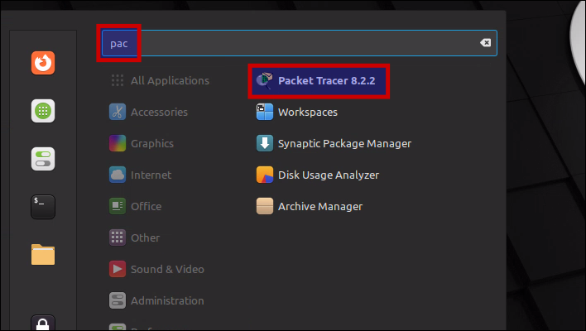Open Workspaces from the results
Image resolution: width=586 pixels, height=331 pixels.
click(306, 112)
